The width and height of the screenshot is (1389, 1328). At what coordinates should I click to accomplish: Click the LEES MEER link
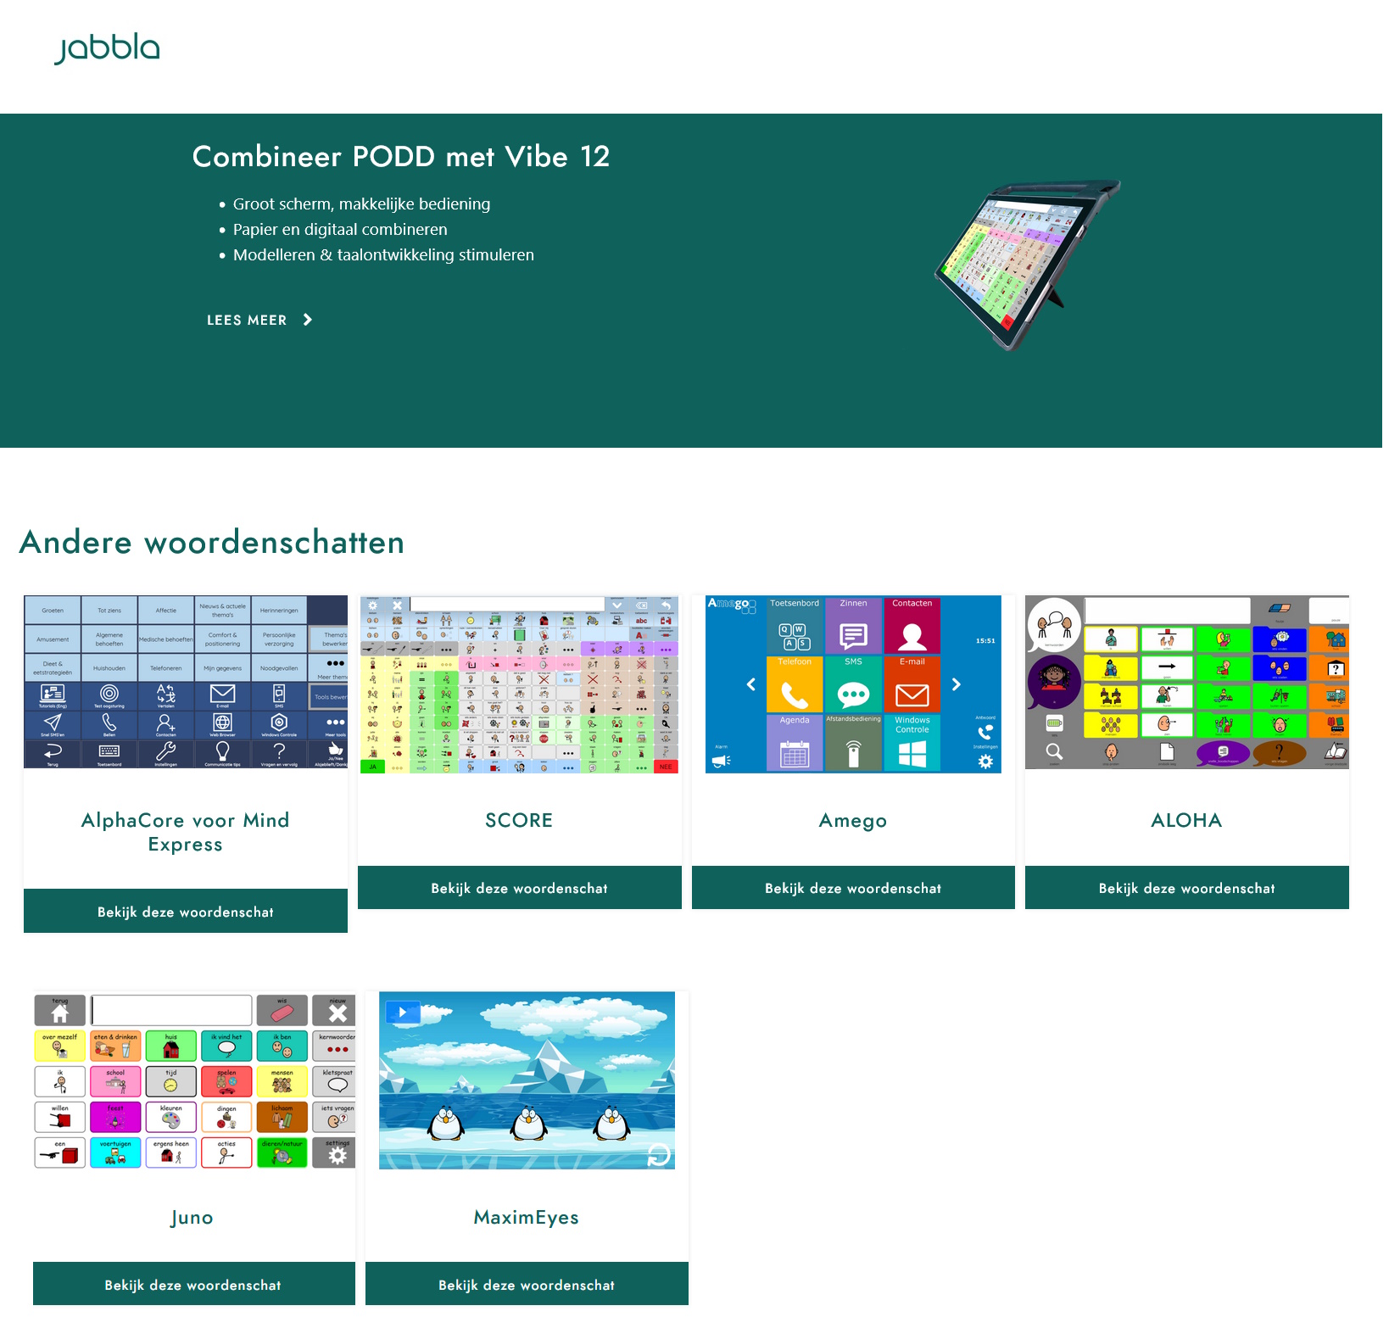247,320
